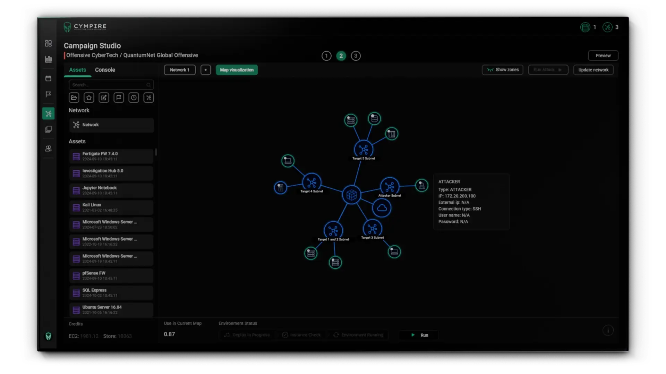Switch to the Console tab
666x374 pixels.
click(x=105, y=70)
